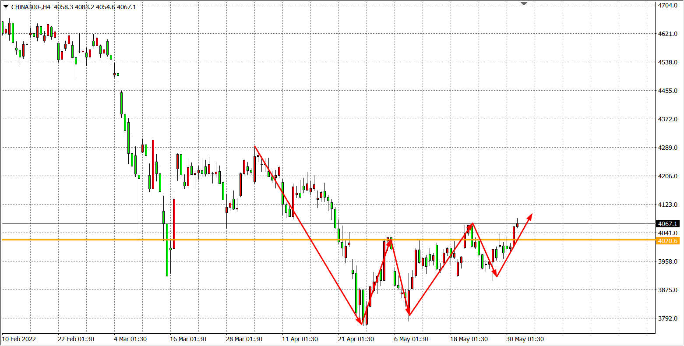The width and height of the screenshot is (684, 346).
Task: Click start of red line near 28 Mar
Action: click(254, 146)
